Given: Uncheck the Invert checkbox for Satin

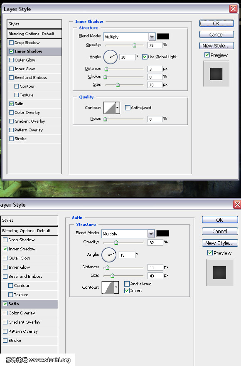Looking at the screenshot, I should 127,291.
